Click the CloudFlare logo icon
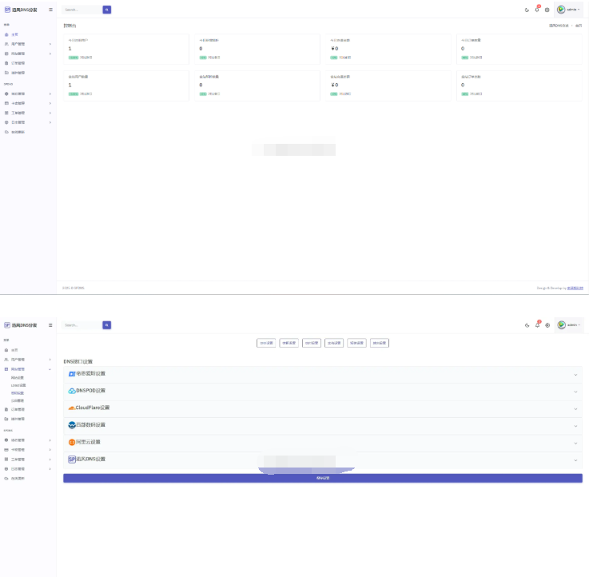The height and width of the screenshot is (577, 593). pos(71,408)
